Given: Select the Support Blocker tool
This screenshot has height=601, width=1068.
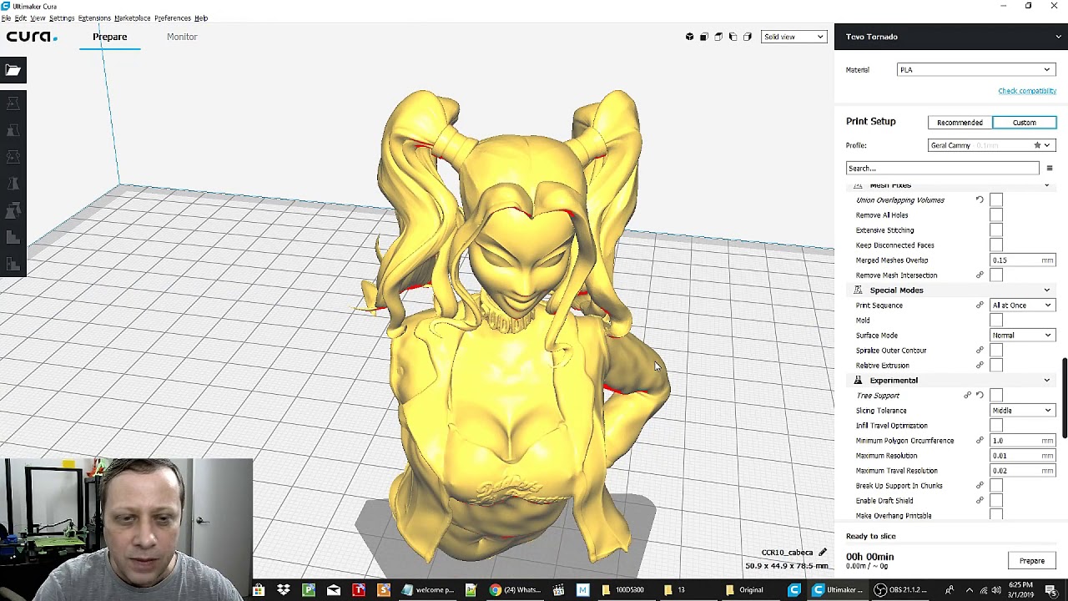Looking at the screenshot, I should 13,237.
